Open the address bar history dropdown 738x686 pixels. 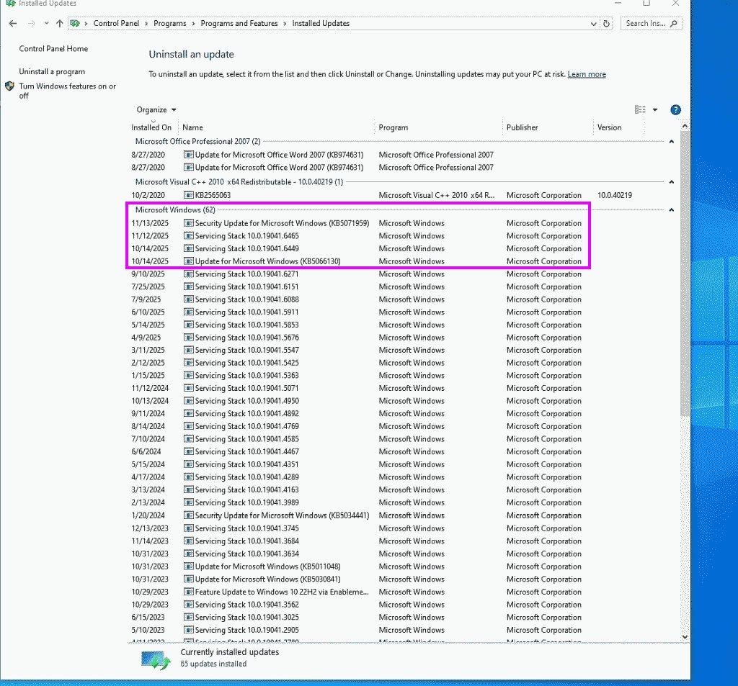click(x=594, y=24)
